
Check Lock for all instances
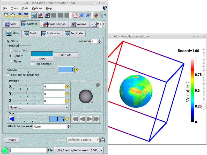coord(8,75)
